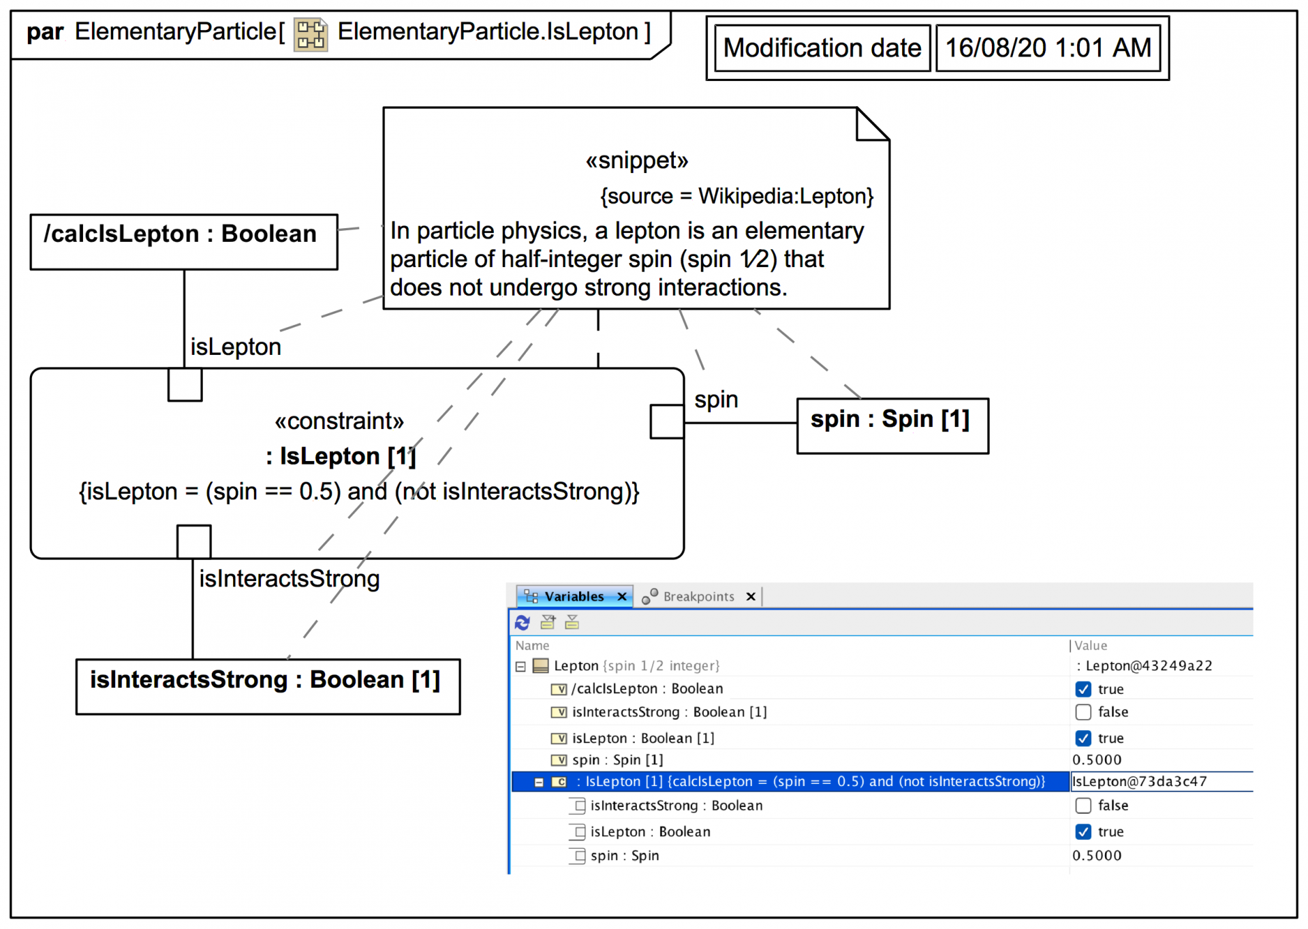Click the V icon beside /calcIsLepton row
Image resolution: width=1308 pixels, height=929 pixels.
click(559, 689)
